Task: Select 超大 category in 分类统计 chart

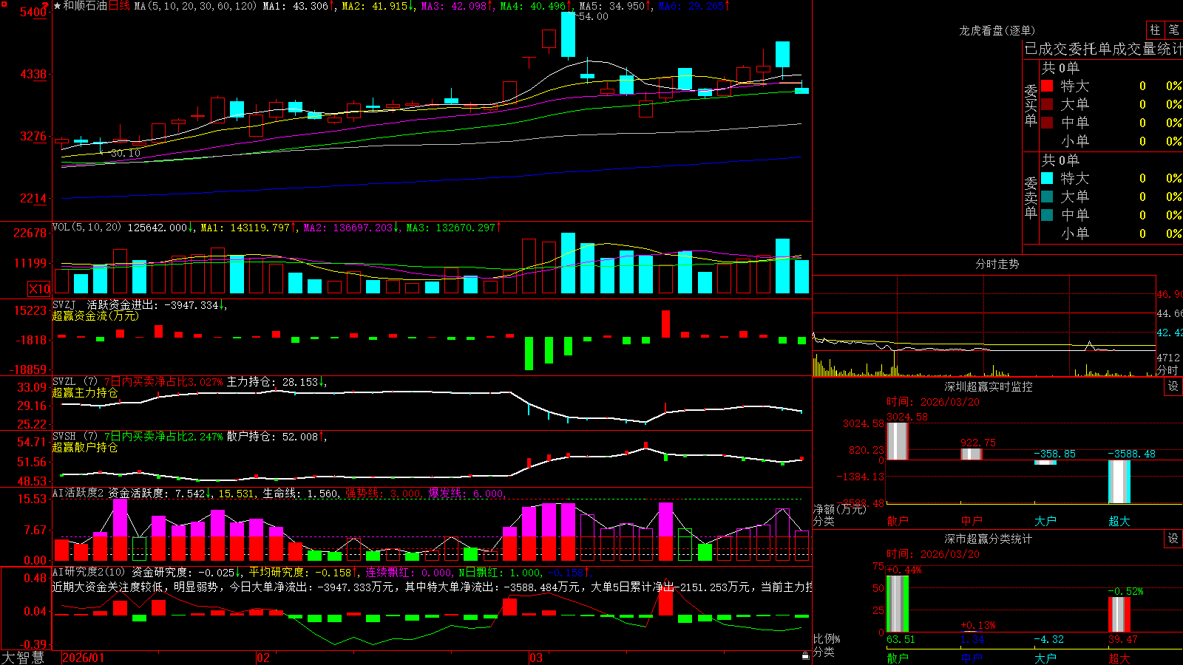Action: tap(1119, 658)
